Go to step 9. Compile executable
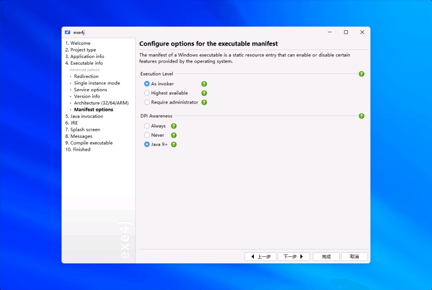The height and width of the screenshot is (290, 432). pyautogui.click(x=89, y=143)
